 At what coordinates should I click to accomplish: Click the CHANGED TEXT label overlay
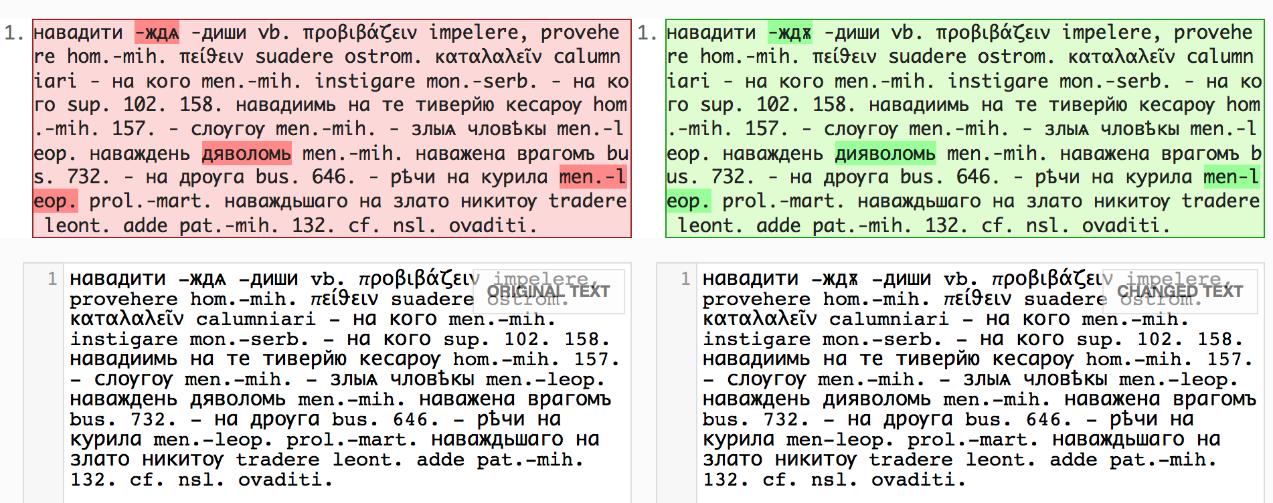point(1179,292)
